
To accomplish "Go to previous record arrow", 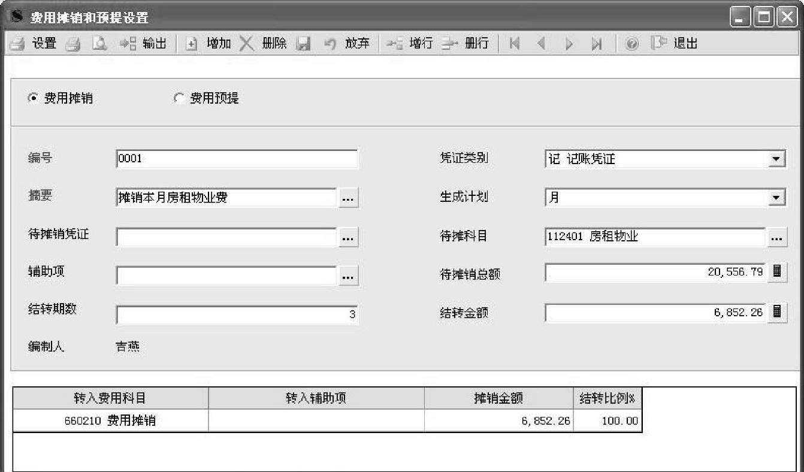I will click(541, 44).
